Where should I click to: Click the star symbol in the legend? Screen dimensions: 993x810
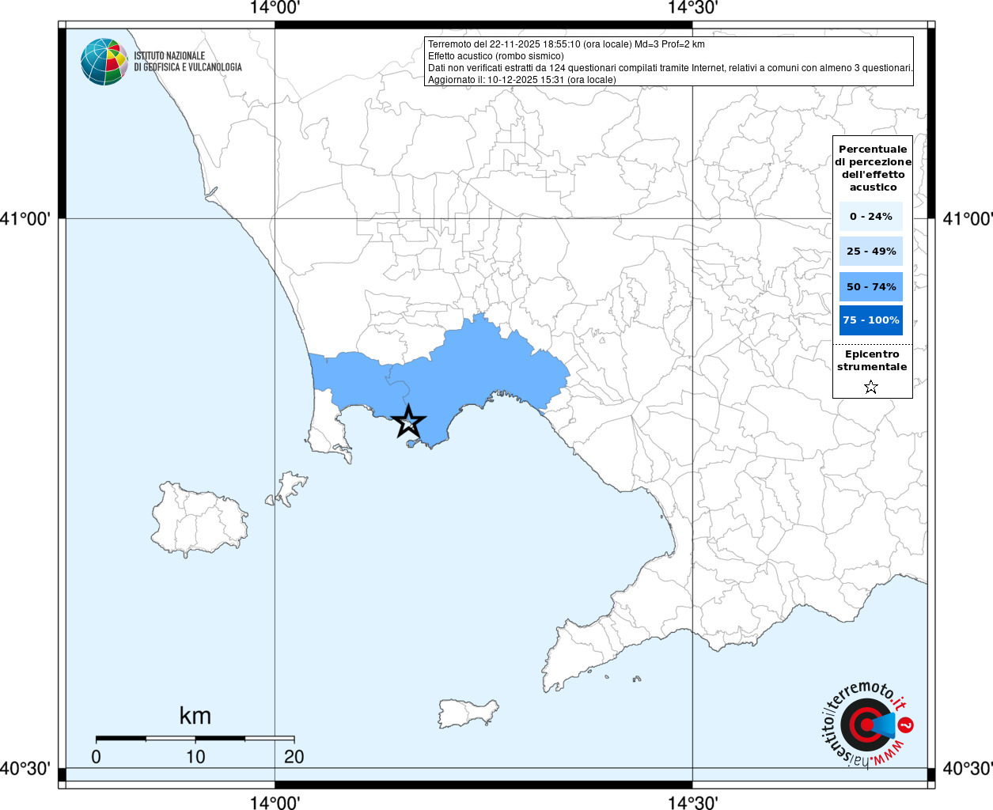pos(871,387)
